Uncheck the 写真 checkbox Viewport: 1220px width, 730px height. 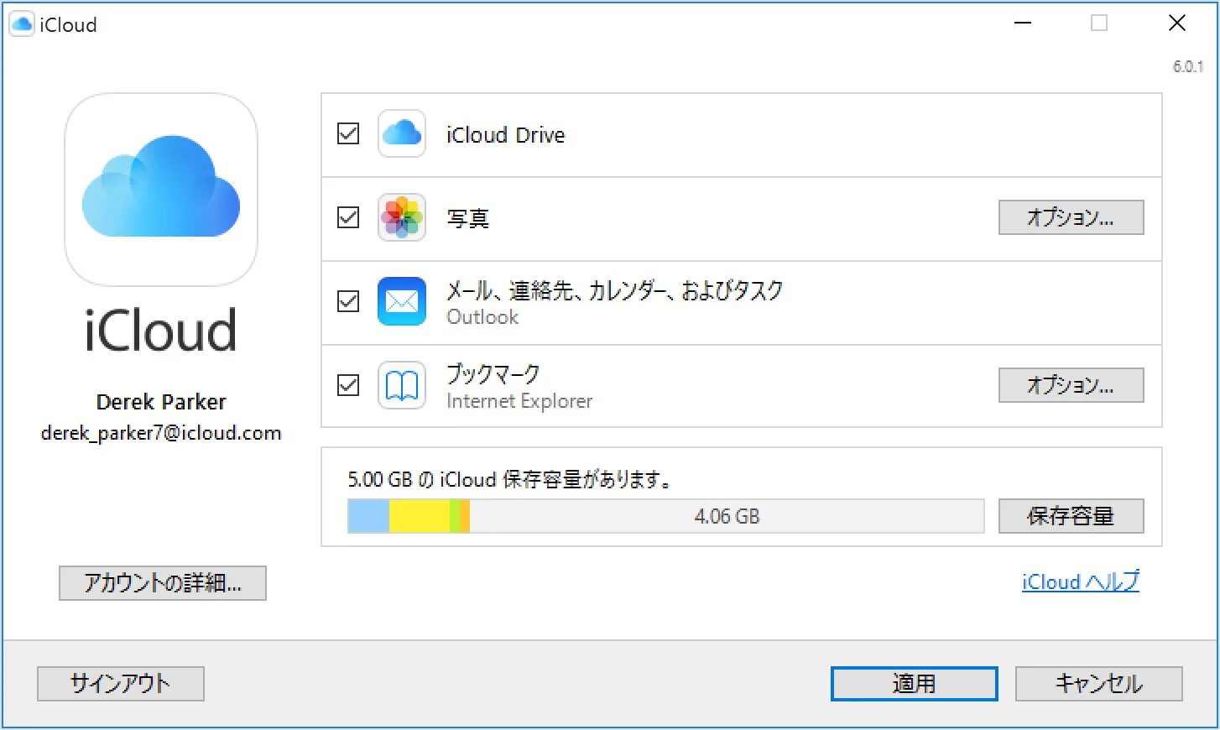[x=348, y=217]
